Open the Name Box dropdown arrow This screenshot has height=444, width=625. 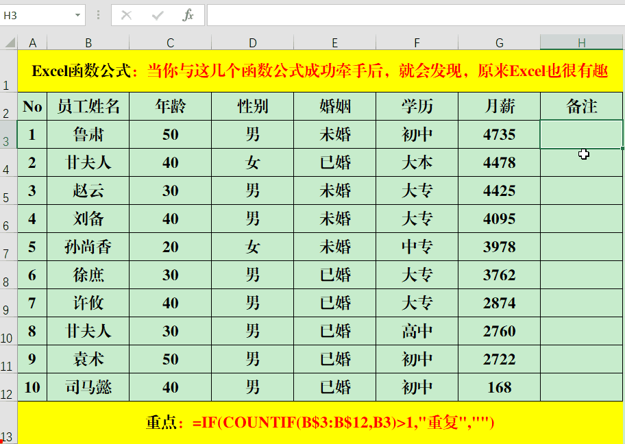tap(77, 15)
